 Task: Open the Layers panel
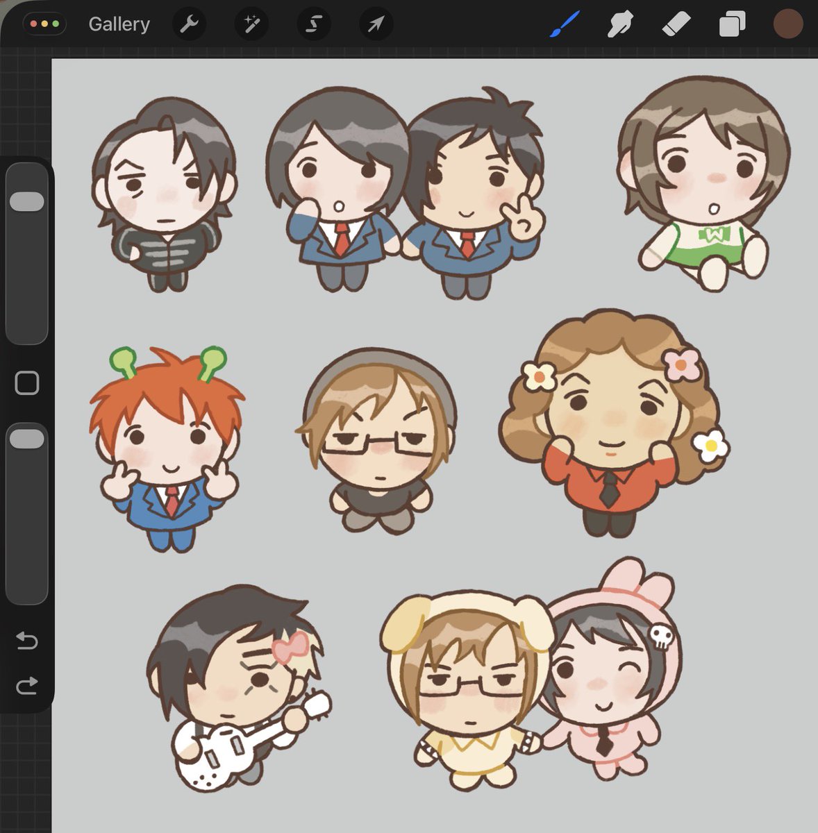(x=732, y=25)
